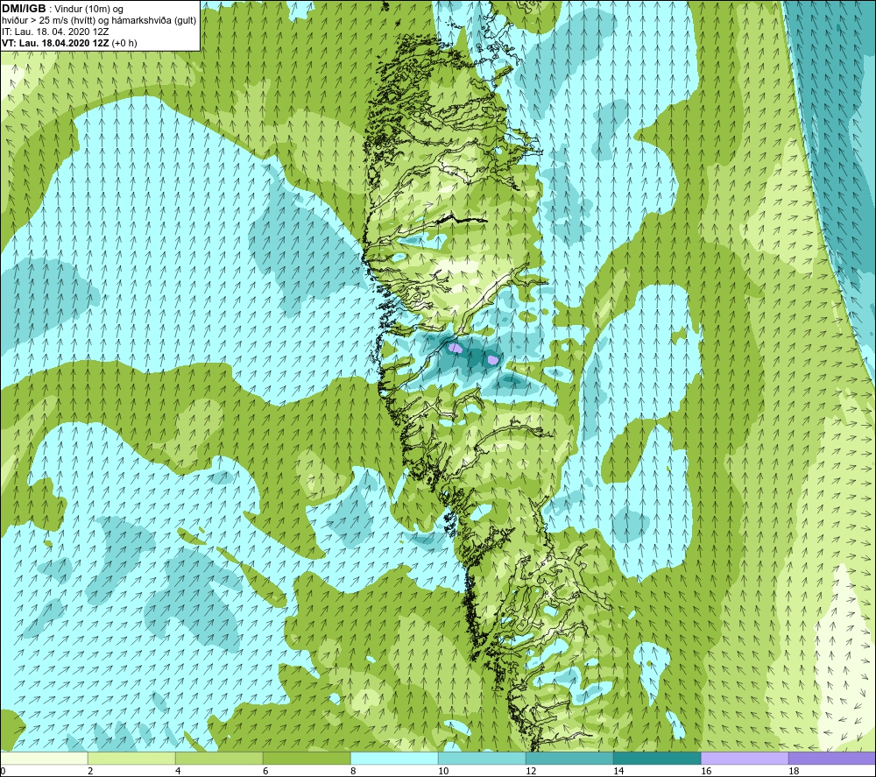Click the legend scale label '8'
This screenshot has height=777, width=876.
(x=352, y=771)
